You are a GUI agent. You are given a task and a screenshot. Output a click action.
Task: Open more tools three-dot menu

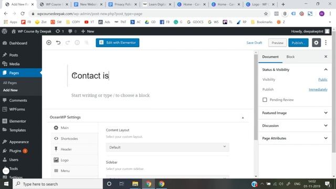pos(325,43)
